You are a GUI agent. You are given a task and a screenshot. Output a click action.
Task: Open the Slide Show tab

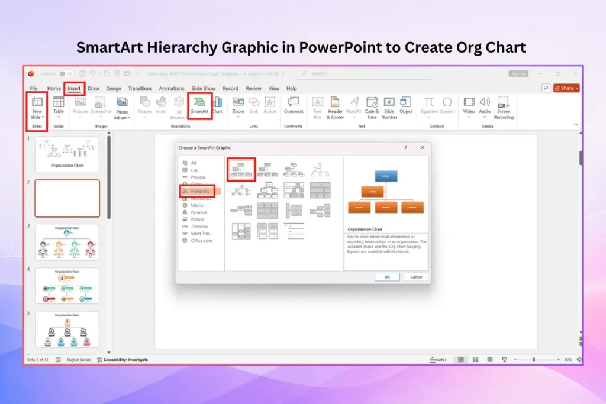click(x=204, y=88)
